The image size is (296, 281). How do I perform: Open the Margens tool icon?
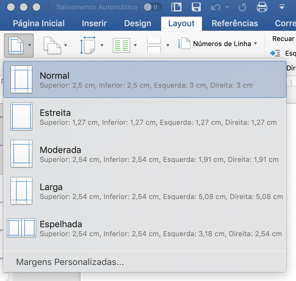(x=15, y=45)
